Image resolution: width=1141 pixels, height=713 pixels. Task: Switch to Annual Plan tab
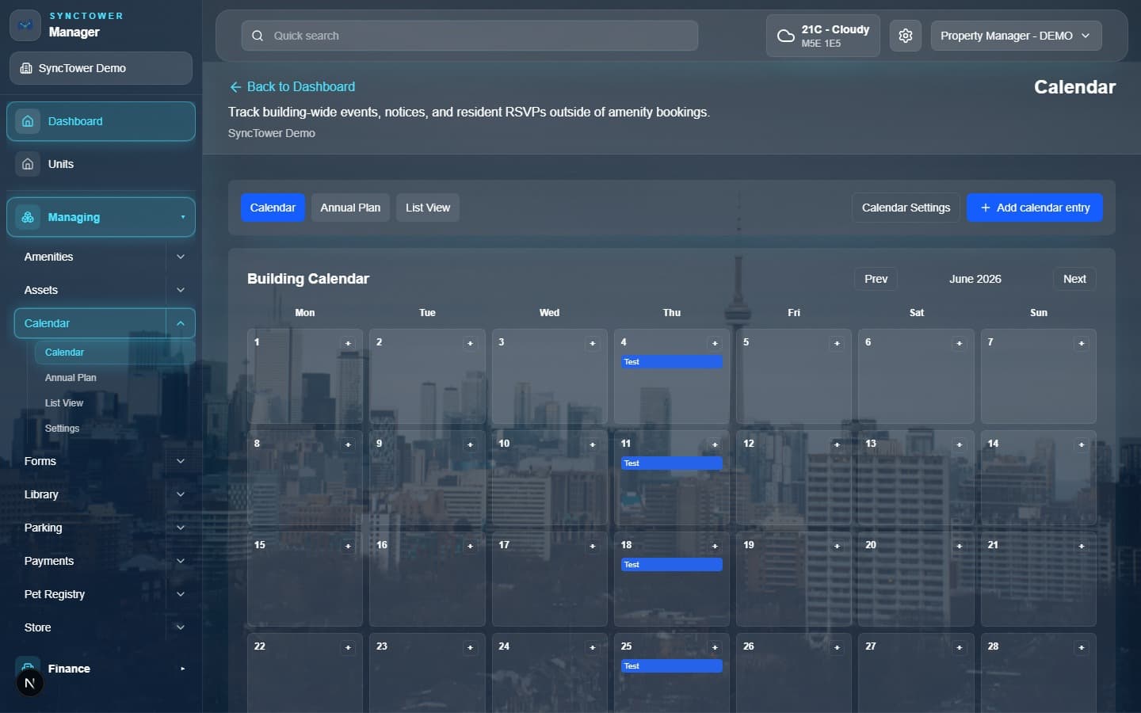click(x=350, y=208)
